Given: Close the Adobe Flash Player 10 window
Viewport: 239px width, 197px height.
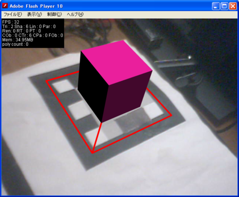Looking at the screenshot, I should coord(233,6).
